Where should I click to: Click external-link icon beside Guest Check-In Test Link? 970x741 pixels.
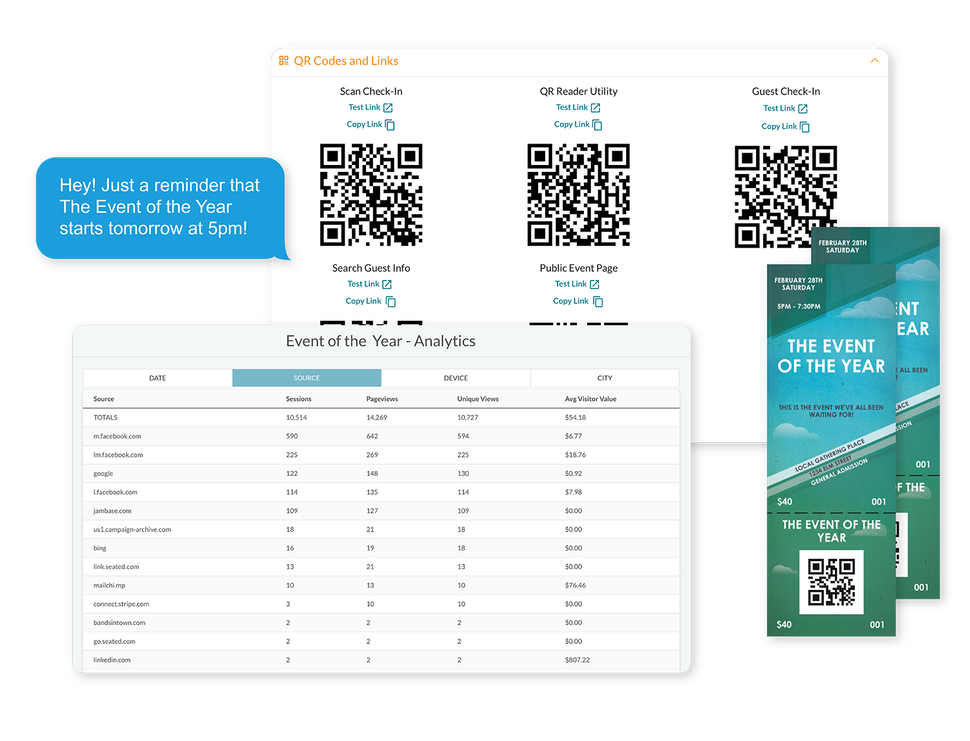803,109
